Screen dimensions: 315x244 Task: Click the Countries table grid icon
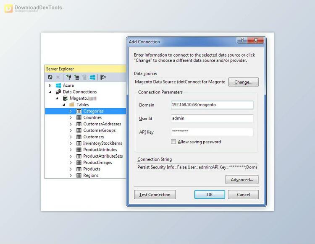point(79,117)
